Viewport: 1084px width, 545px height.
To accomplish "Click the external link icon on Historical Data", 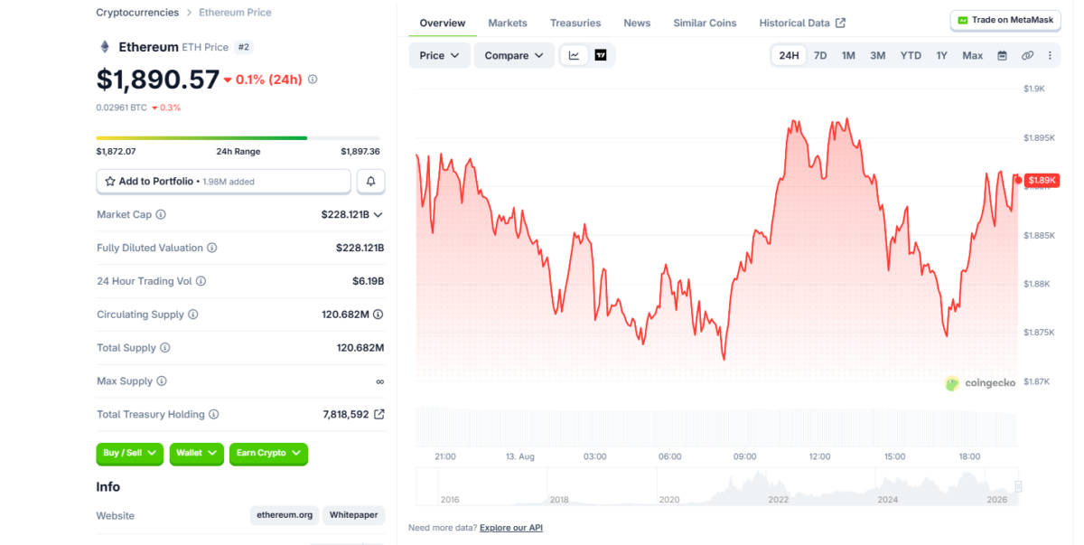I will pos(840,23).
